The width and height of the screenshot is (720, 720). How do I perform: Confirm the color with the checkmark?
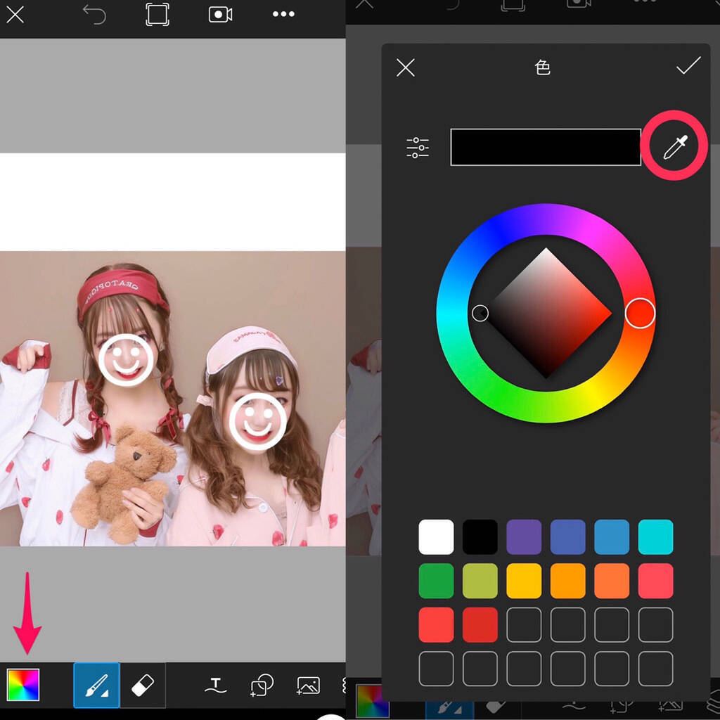click(688, 67)
